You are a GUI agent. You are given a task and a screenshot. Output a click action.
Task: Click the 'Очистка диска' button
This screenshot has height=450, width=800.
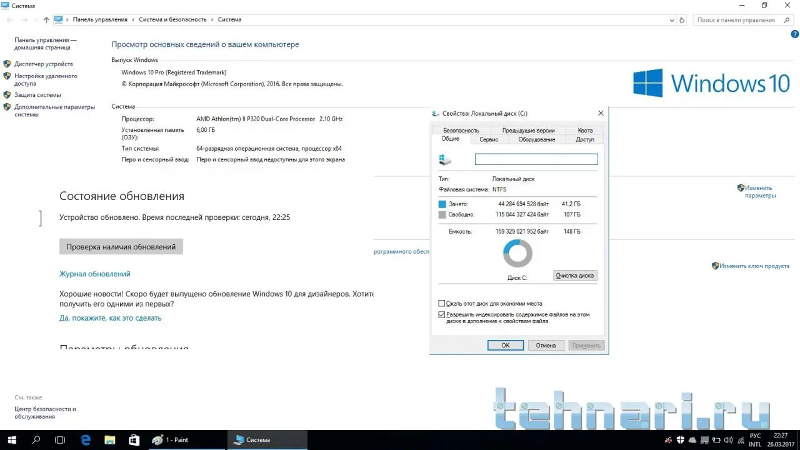point(575,276)
